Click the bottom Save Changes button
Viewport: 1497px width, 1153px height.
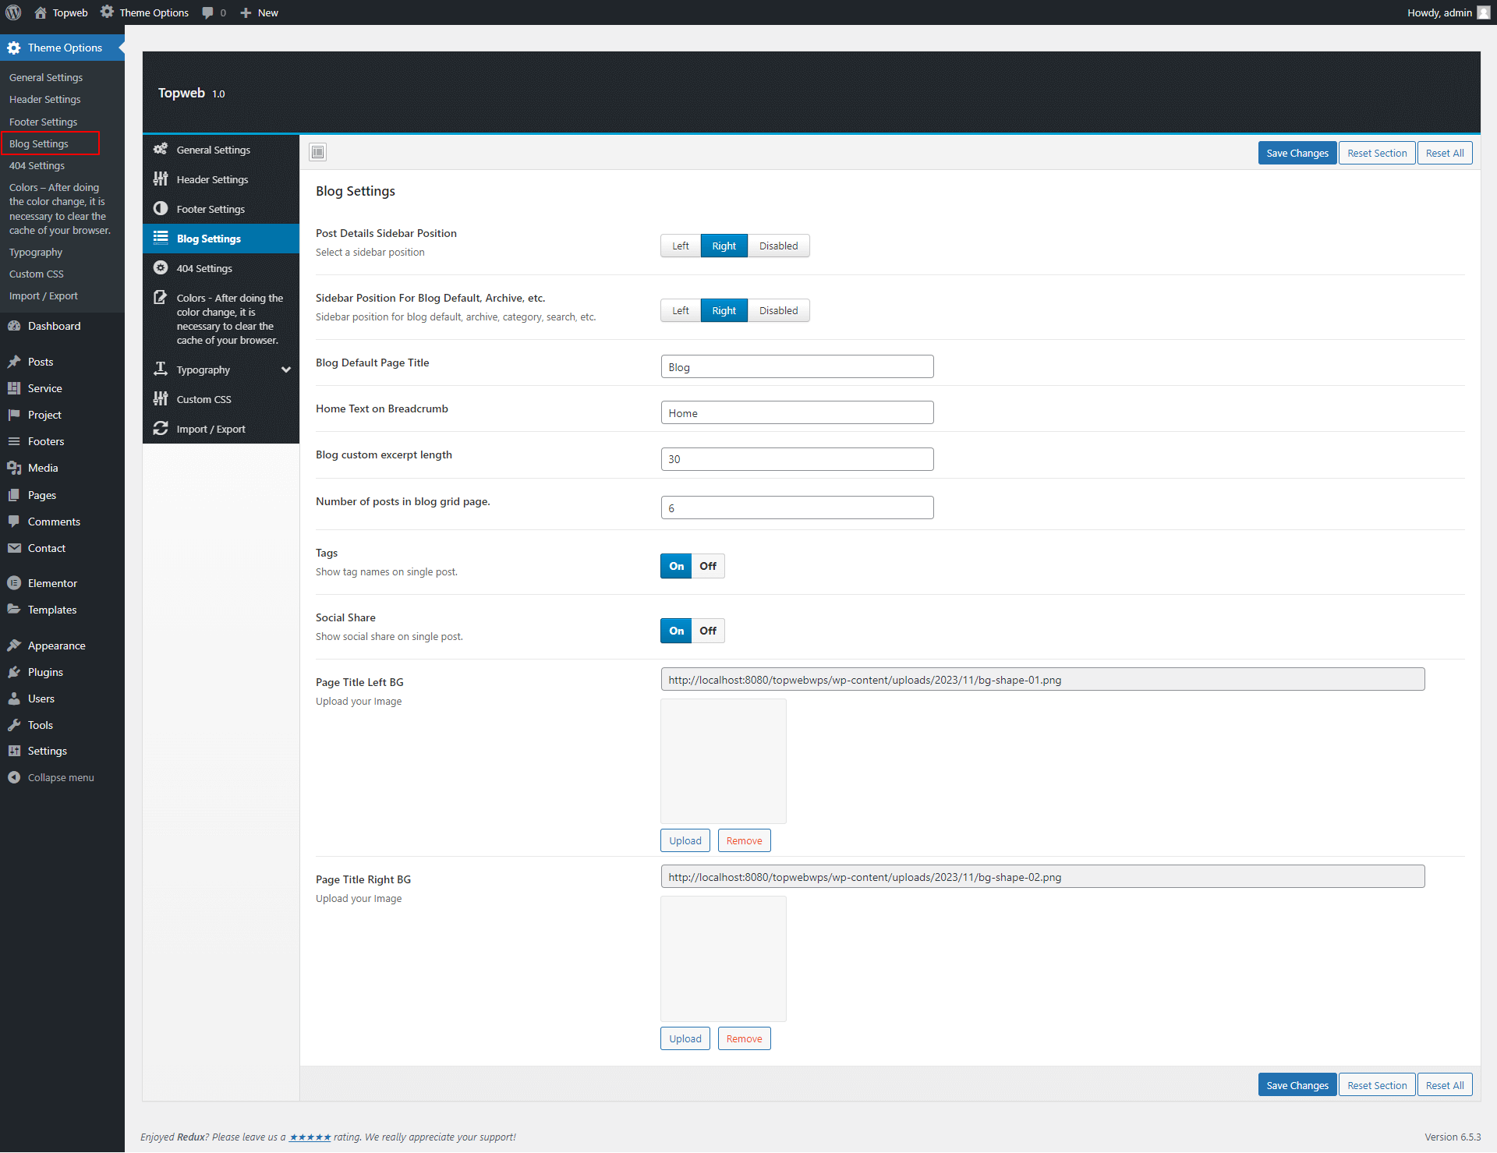click(x=1297, y=1085)
